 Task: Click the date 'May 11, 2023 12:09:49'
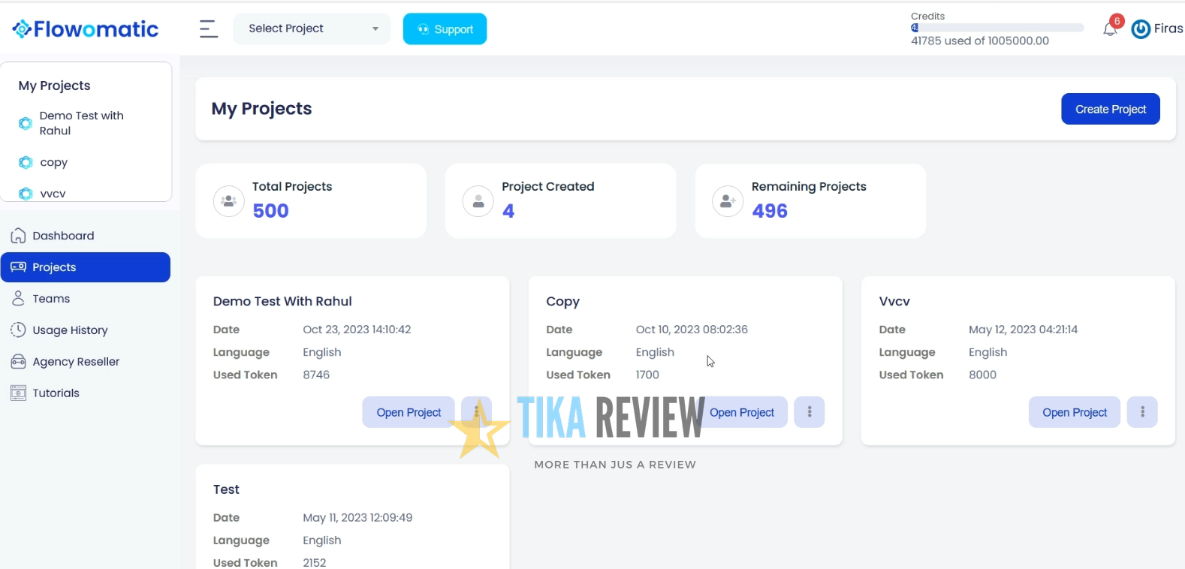(x=357, y=518)
